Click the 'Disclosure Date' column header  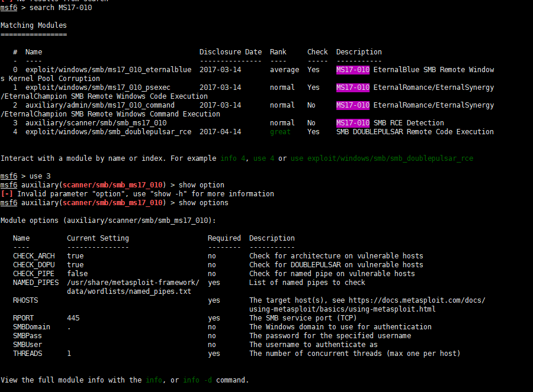[230, 52]
